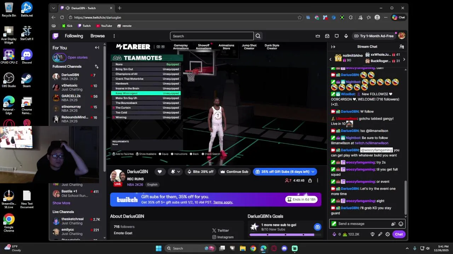453x254 pixels.
Task: Click the browser refresh button
Action: (x=62, y=17)
